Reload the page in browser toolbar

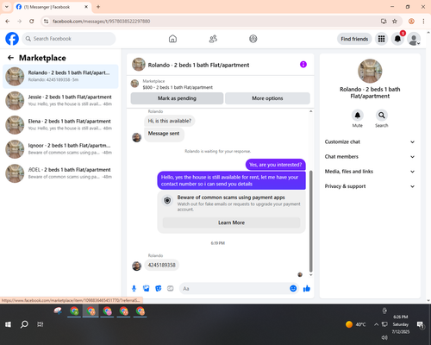[32, 22]
